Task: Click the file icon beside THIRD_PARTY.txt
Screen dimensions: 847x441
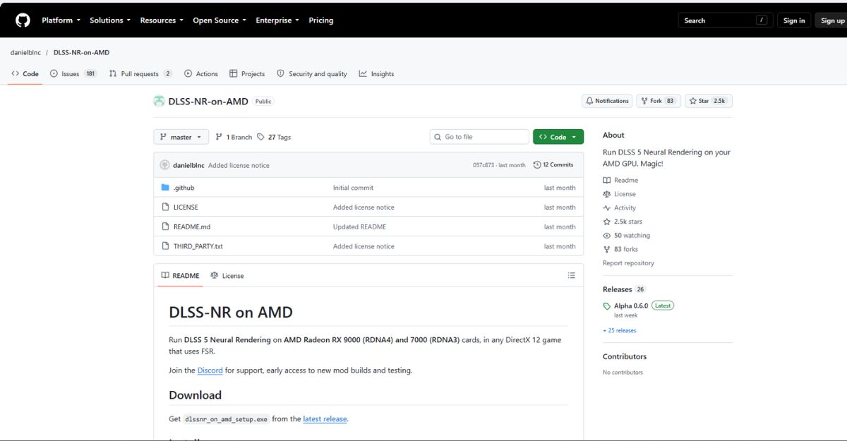Action: pos(165,246)
